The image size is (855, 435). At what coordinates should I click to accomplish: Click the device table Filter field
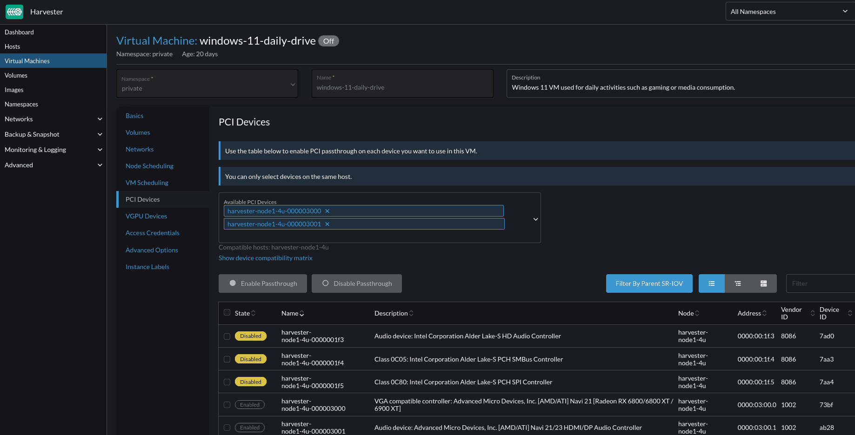pos(820,283)
